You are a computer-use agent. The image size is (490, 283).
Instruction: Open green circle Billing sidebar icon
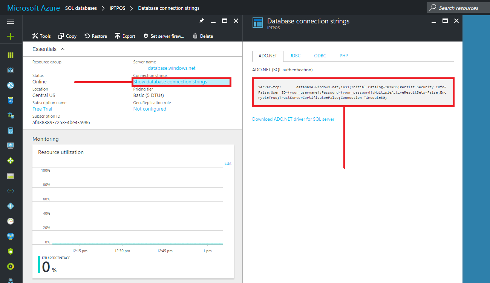point(11,266)
